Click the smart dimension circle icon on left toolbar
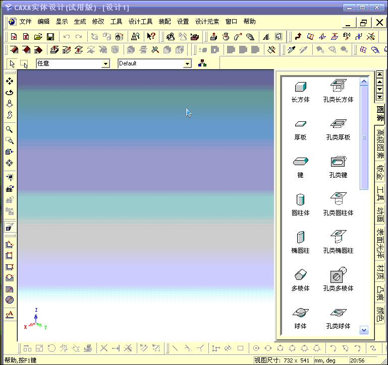 (x=10, y=300)
